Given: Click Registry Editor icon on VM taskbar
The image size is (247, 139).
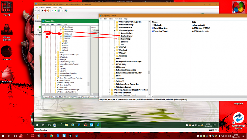Looking at the screenshot, I should (98, 125).
